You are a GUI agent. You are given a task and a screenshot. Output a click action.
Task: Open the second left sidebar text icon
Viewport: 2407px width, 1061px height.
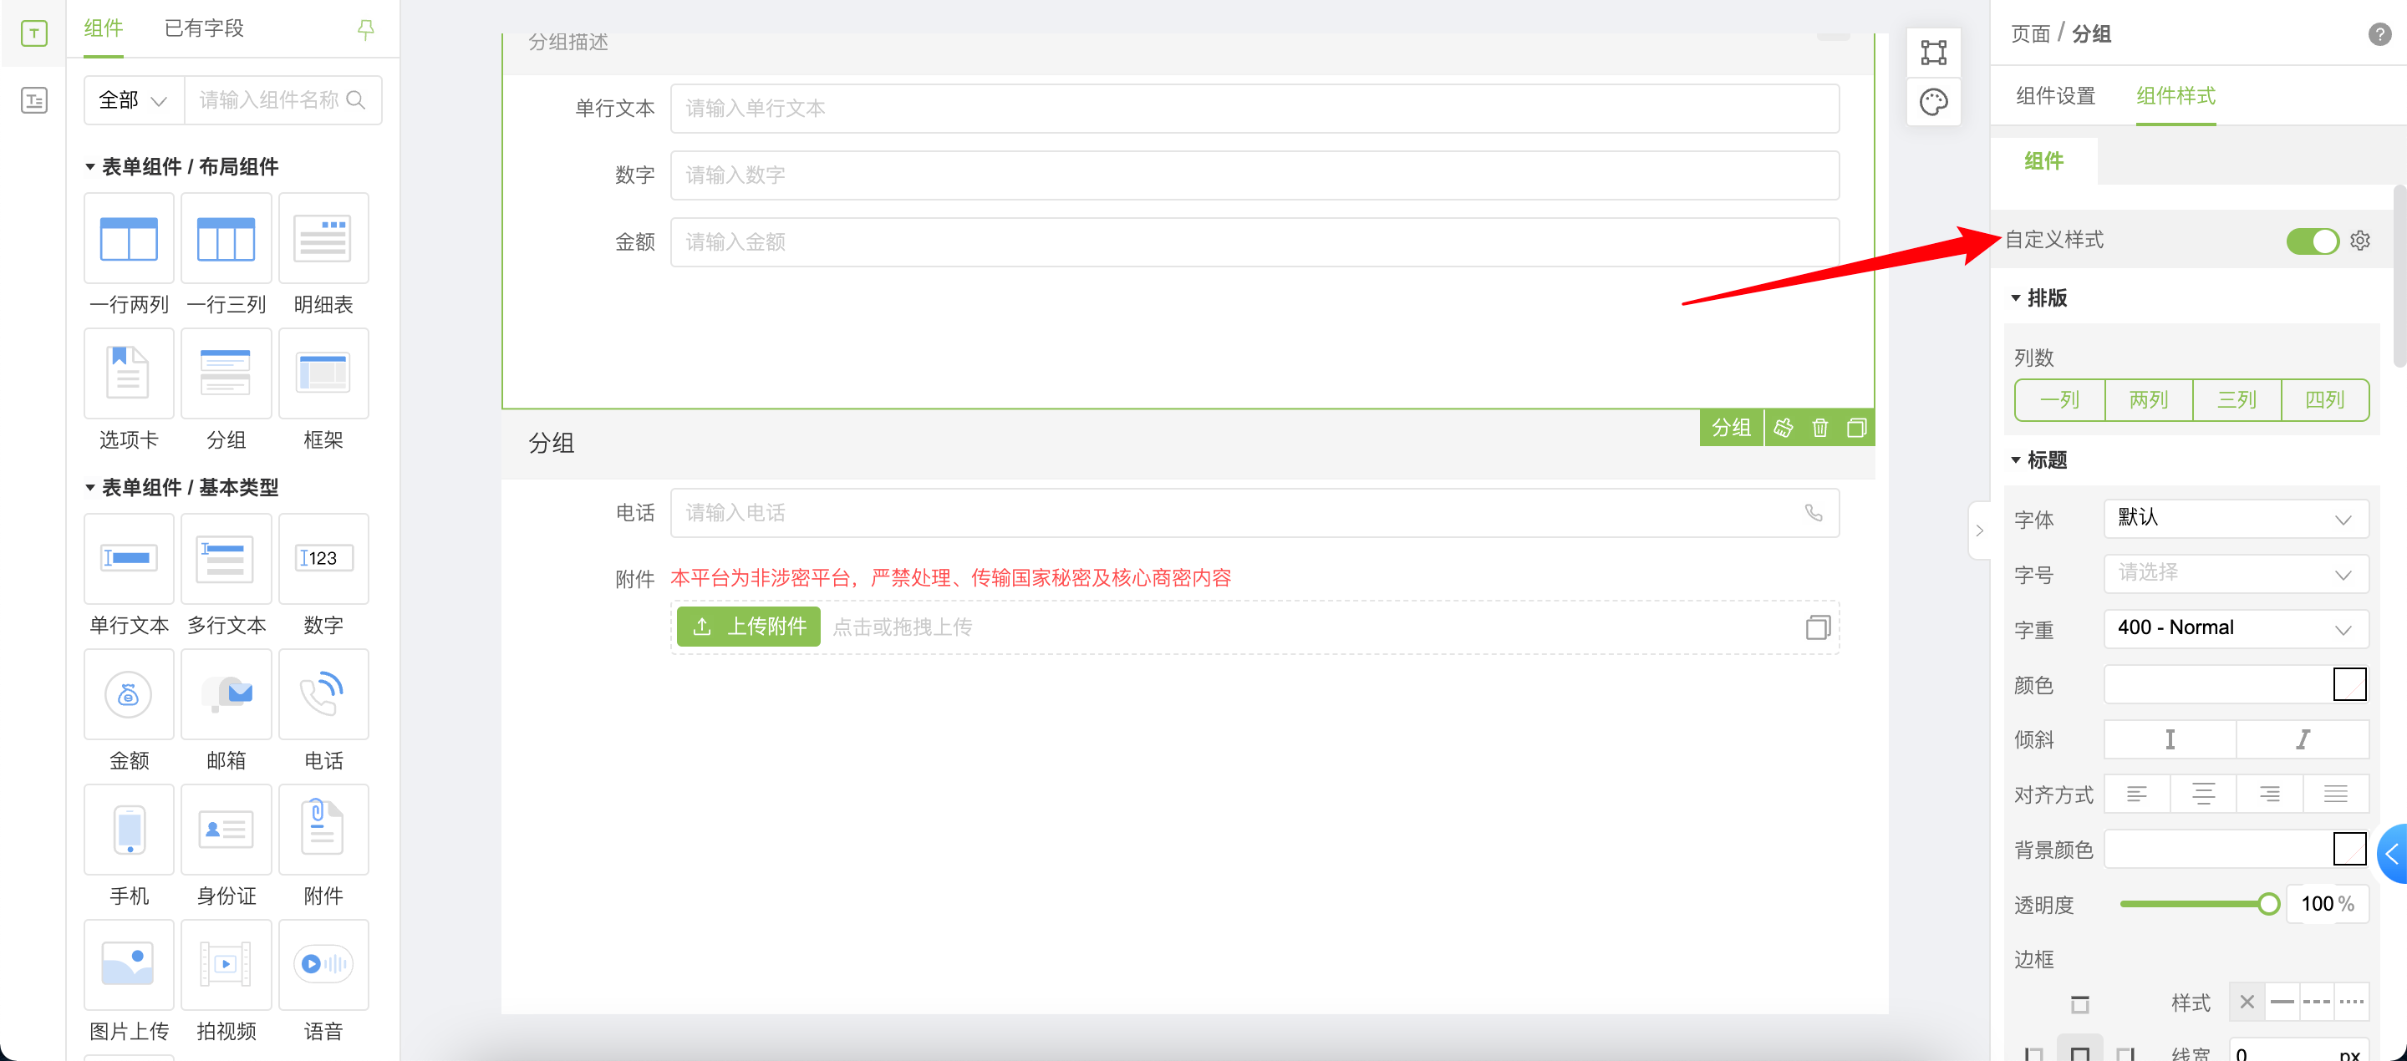[x=33, y=100]
